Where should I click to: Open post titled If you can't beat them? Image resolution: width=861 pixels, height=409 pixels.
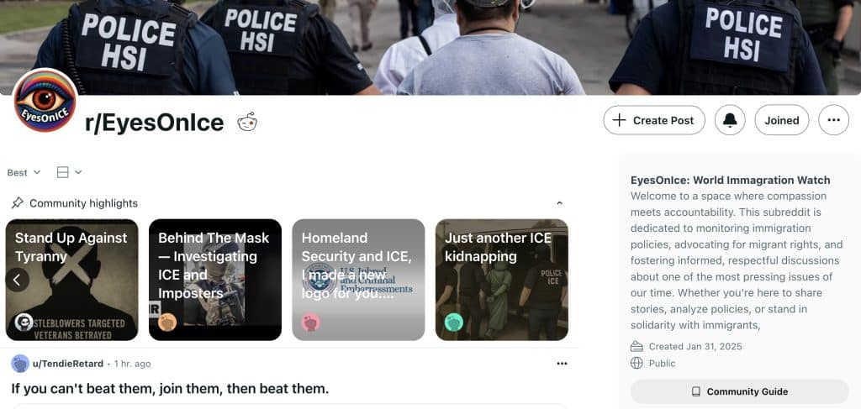tap(170, 389)
